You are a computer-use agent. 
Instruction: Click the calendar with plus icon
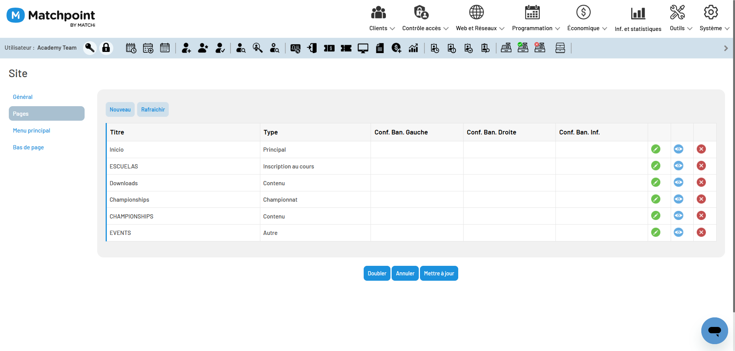coord(148,48)
